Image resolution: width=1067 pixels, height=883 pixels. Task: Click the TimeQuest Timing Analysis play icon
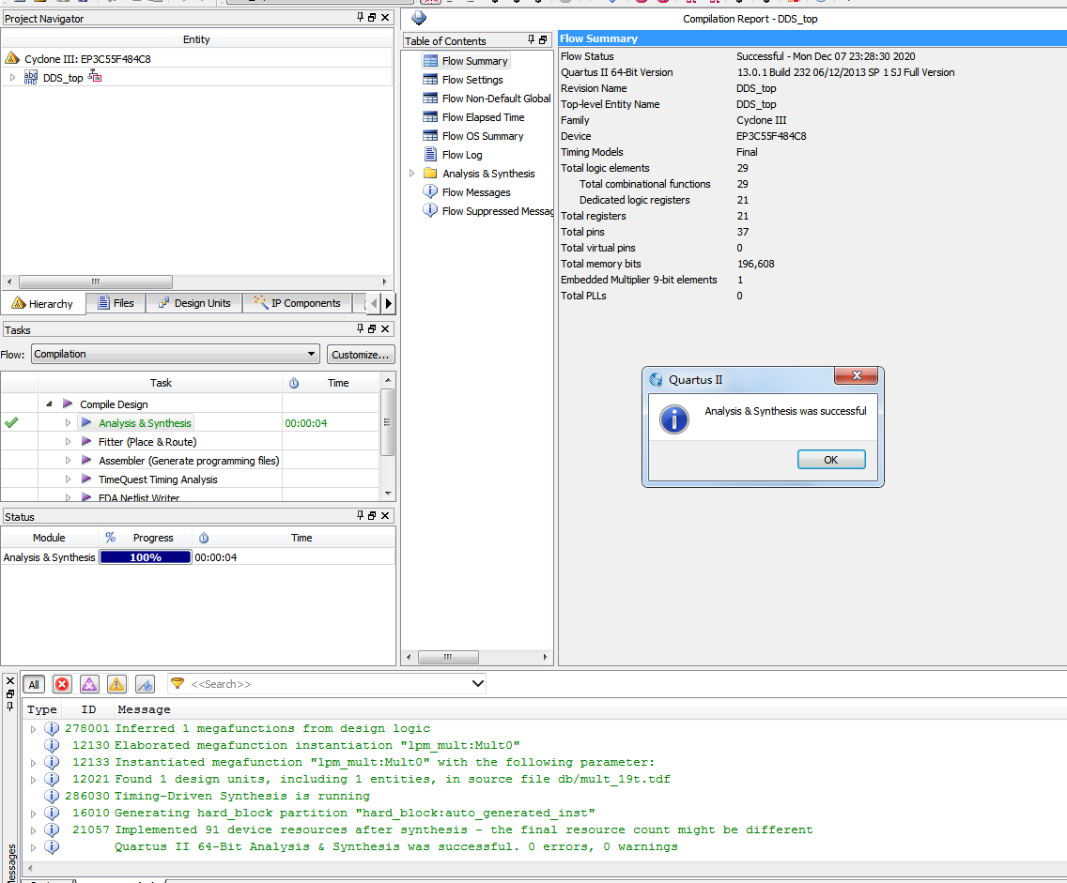tap(86, 480)
